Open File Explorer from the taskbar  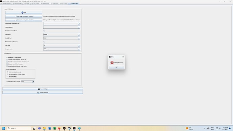tap(44, 128)
